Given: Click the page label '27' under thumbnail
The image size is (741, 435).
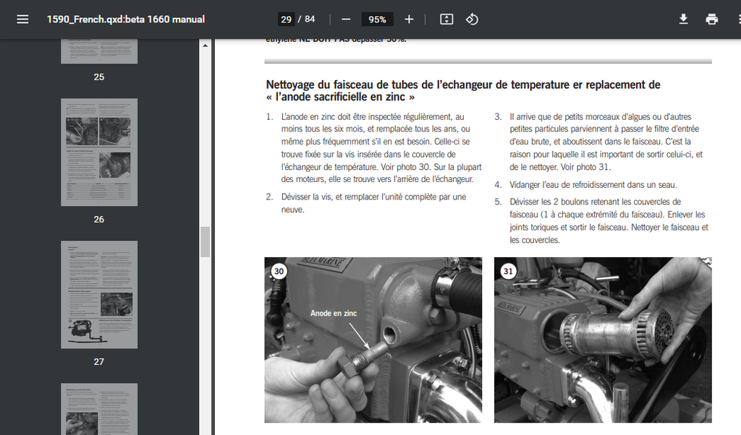Looking at the screenshot, I should click(x=98, y=362).
